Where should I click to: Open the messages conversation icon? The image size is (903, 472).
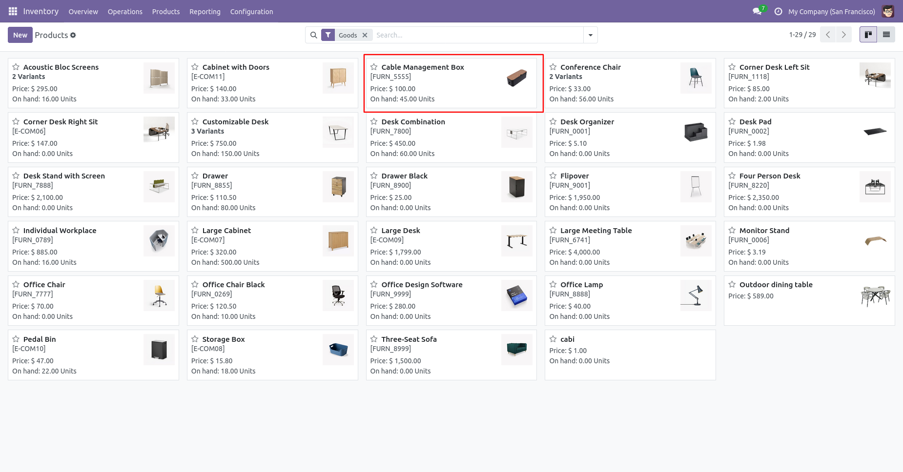tap(757, 11)
